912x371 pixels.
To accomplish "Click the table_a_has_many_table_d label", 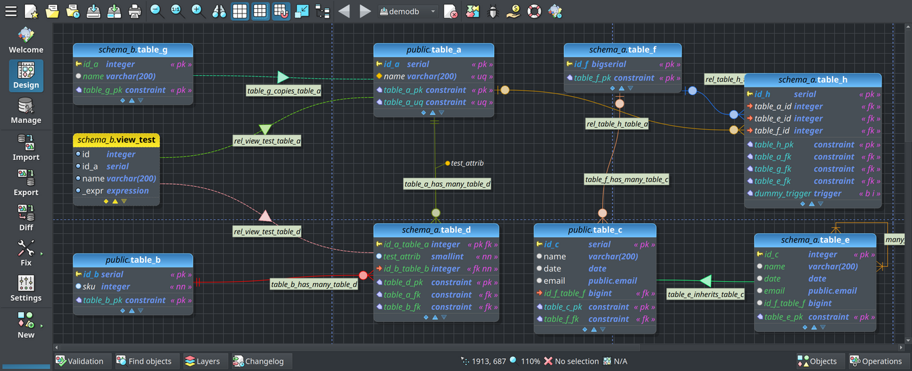I will point(448,183).
